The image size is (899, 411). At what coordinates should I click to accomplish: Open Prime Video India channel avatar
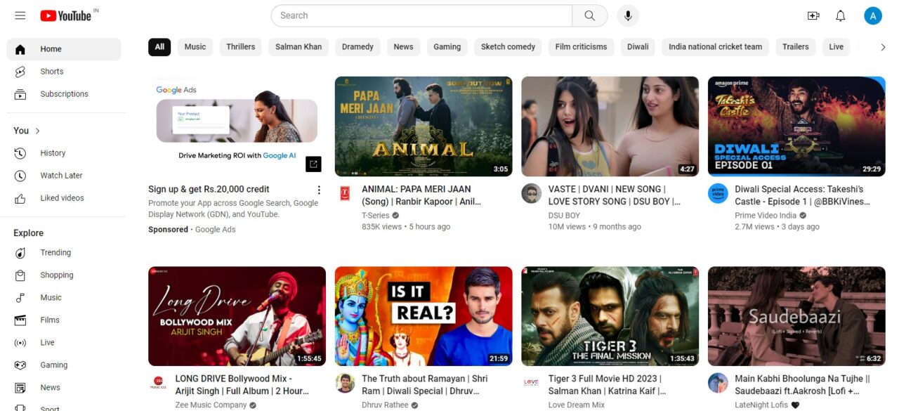tap(718, 194)
